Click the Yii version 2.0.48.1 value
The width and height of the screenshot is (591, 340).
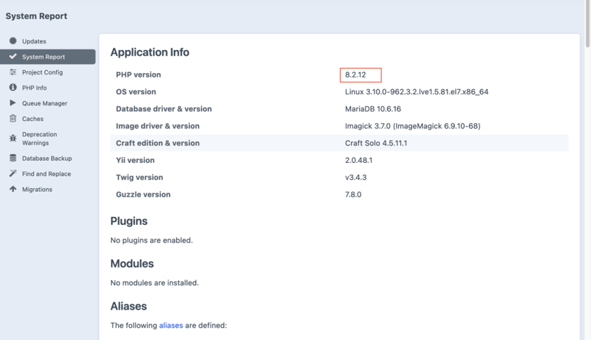[x=358, y=160]
